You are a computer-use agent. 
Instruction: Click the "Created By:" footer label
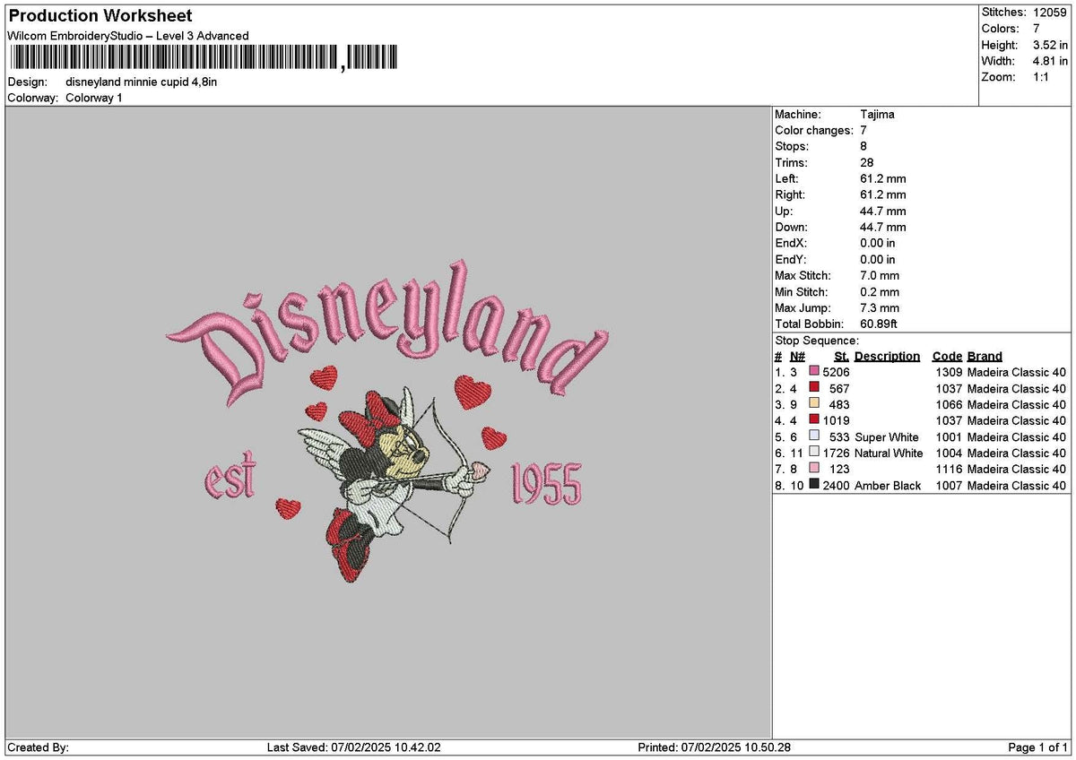[x=38, y=747]
